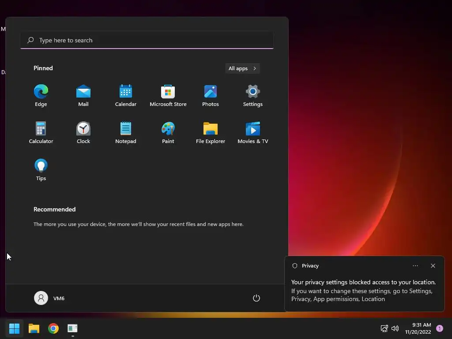Click the Start menu power button
The height and width of the screenshot is (339, 452).
(x=256, y=298)
